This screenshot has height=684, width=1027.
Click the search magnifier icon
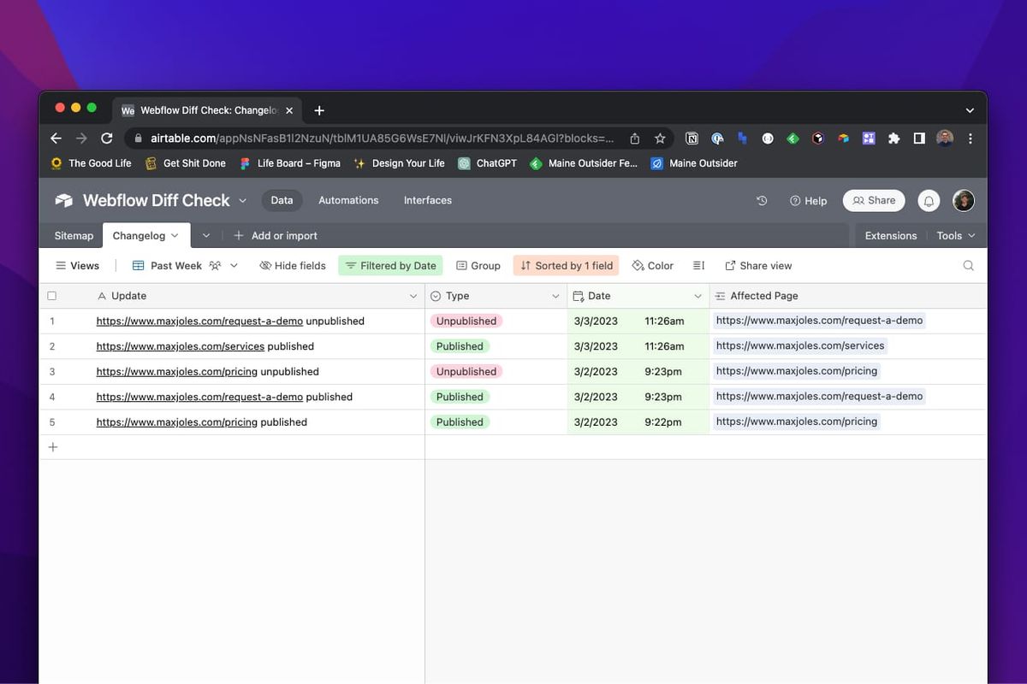pyautogui.click(x=968, y=266)
